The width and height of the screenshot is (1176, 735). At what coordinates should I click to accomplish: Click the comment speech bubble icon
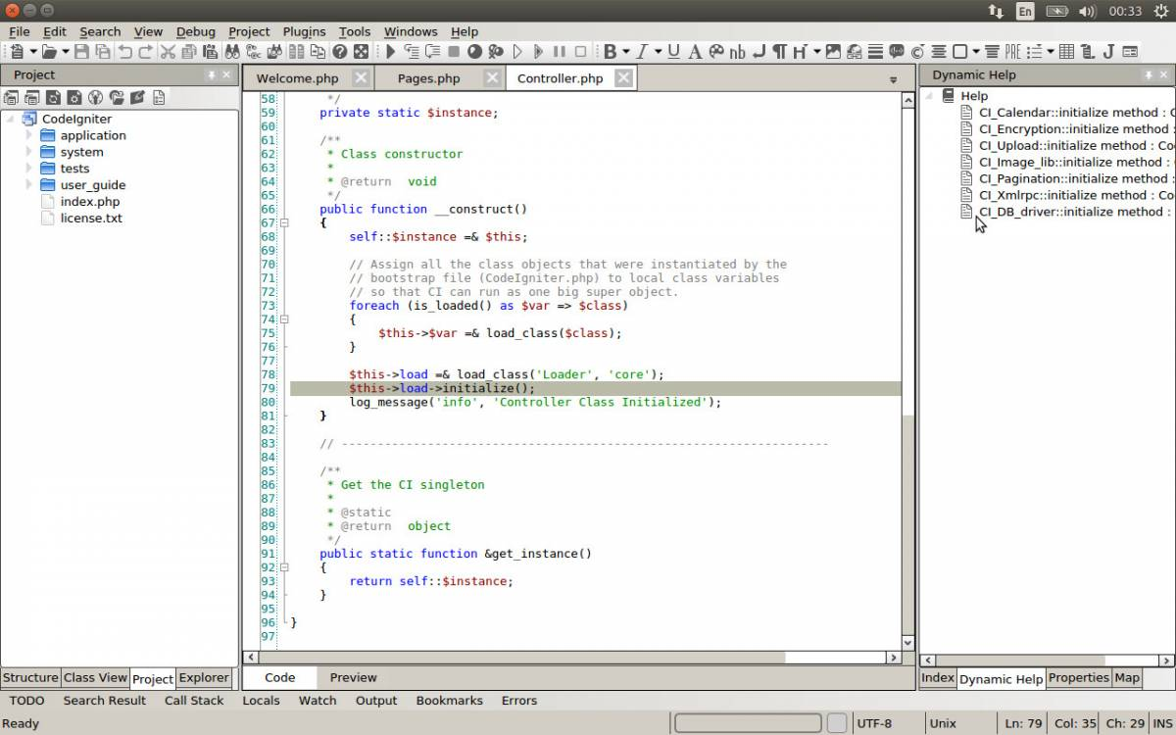click(896, 52)
